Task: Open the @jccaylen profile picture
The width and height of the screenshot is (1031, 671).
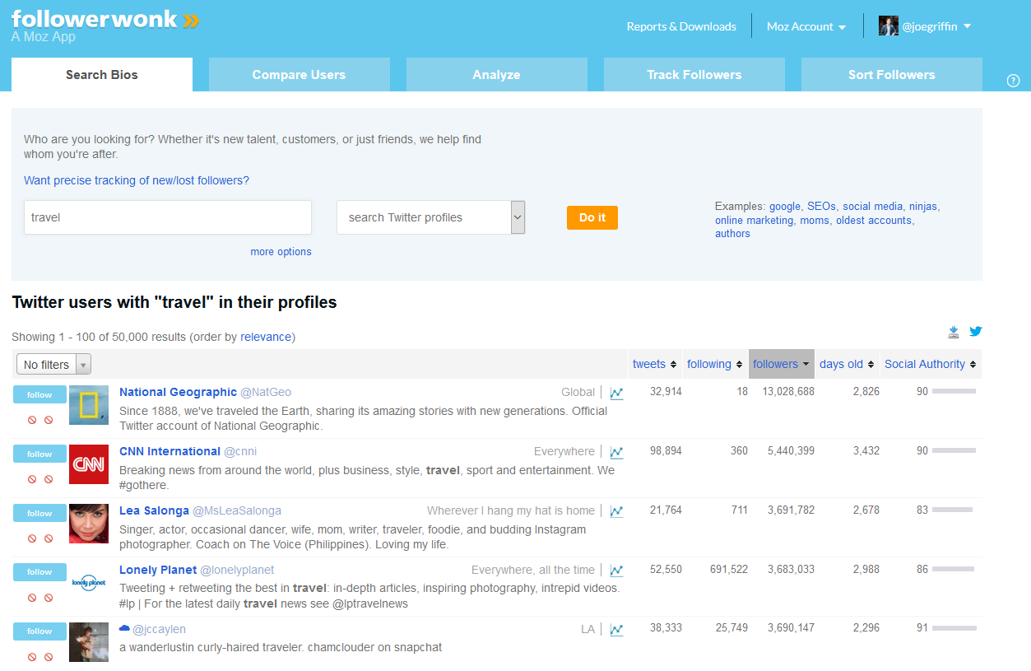Action: 89,642
